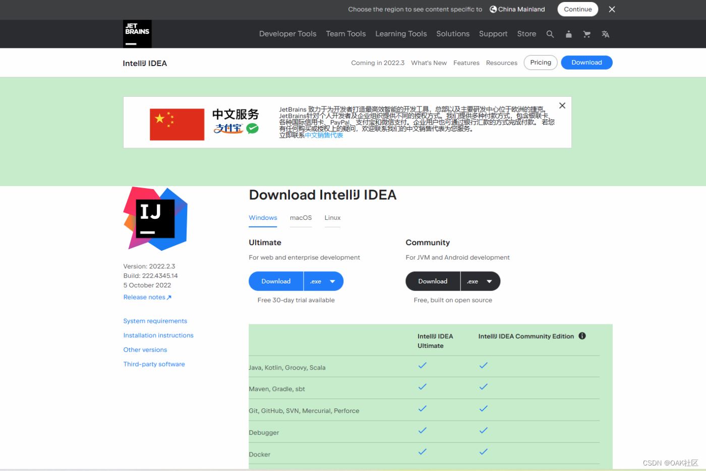Screen dimensions: 706x471
Task: Click Community checkmark for Maven, Gradle row
Action: tap(483, 387)
